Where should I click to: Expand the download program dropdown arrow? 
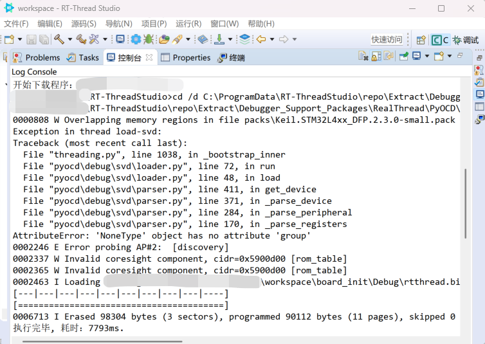[230, 39]
